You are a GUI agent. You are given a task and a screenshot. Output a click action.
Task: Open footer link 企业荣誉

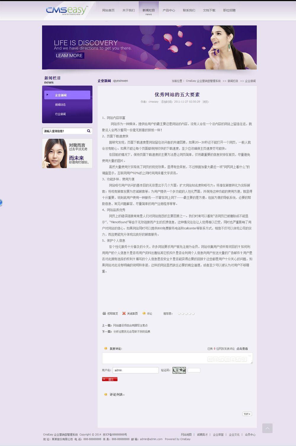(218, 435)
